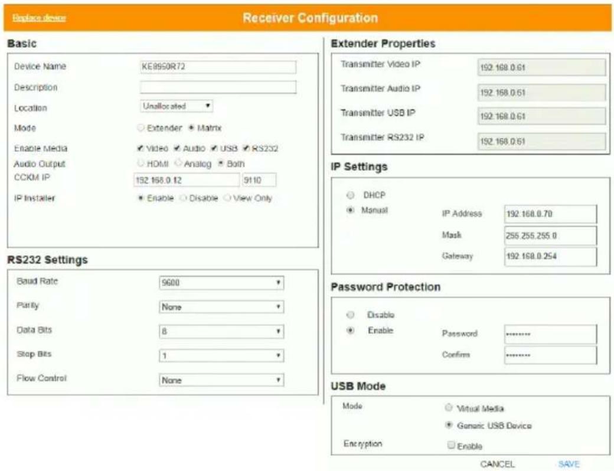Focus the empty Description field
This screenshot has width=614, height=471.
218,87
